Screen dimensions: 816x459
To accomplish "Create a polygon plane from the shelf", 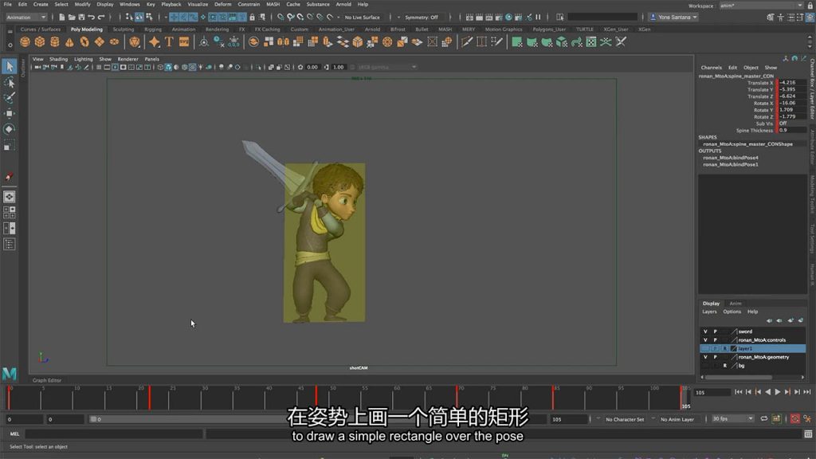I will pos(99,42).
